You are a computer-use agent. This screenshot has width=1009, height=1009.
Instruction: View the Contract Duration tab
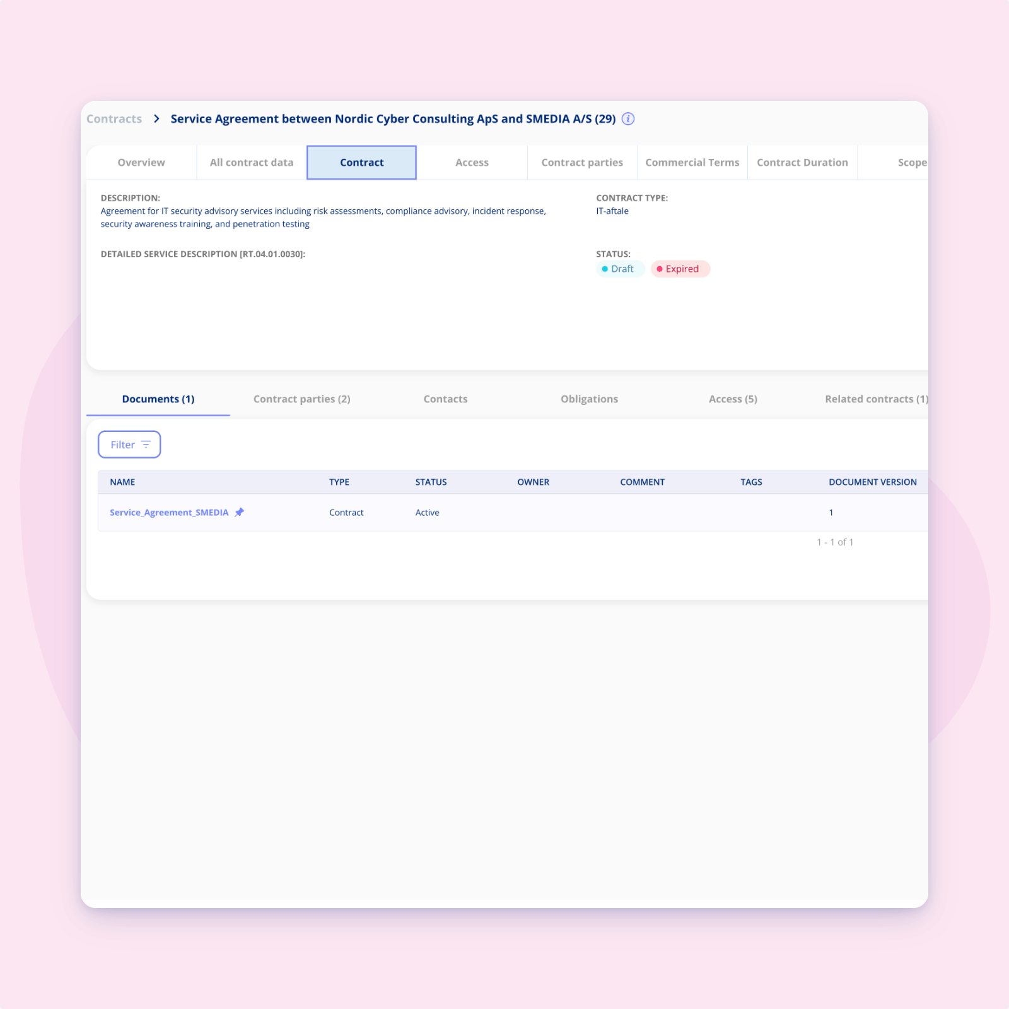pos(802,162)
